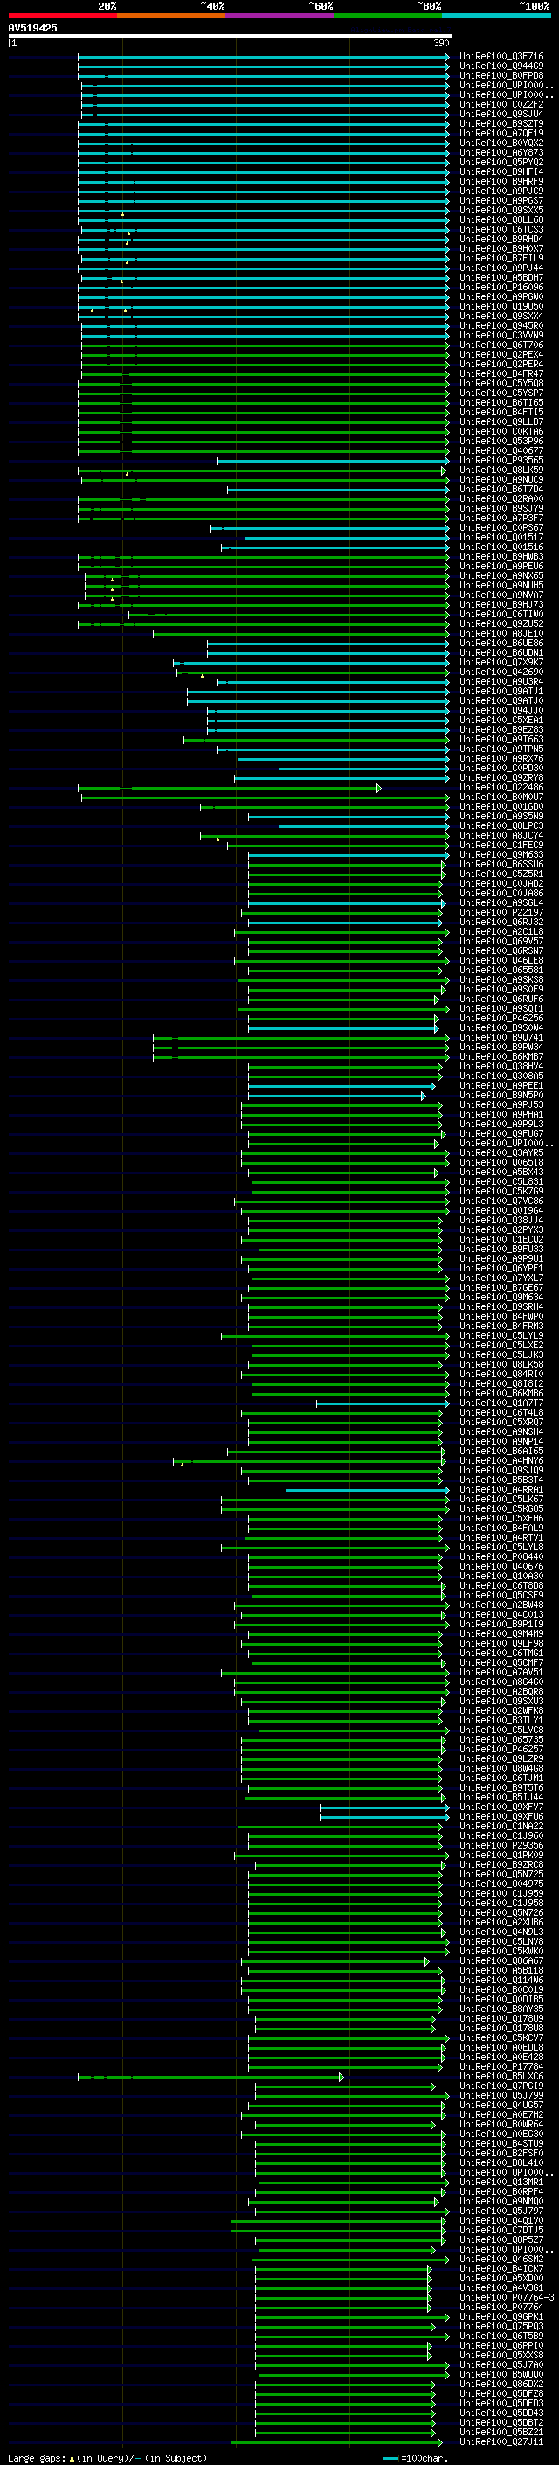Click the UniRef100_Q9M633 label
Viewport: 559px width, 2465px height.
coord(500,854)
